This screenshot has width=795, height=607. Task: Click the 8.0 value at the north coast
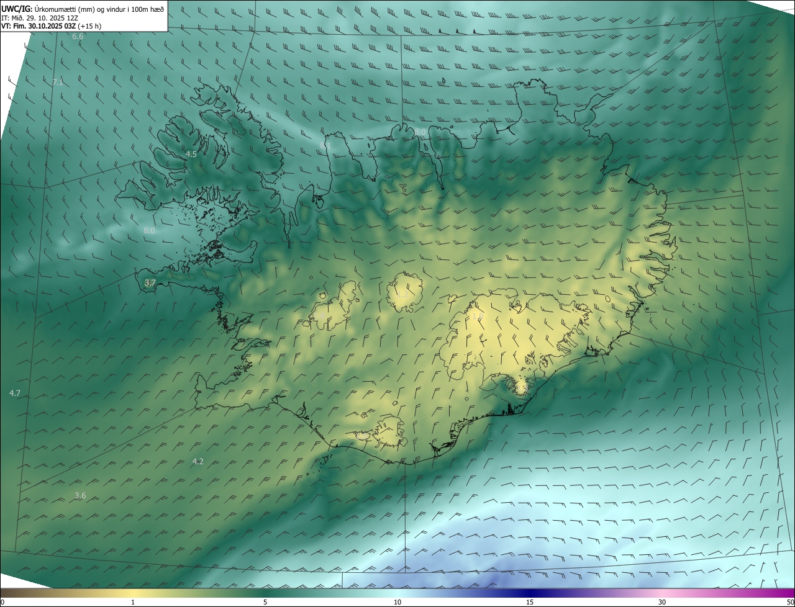point(420,132)
